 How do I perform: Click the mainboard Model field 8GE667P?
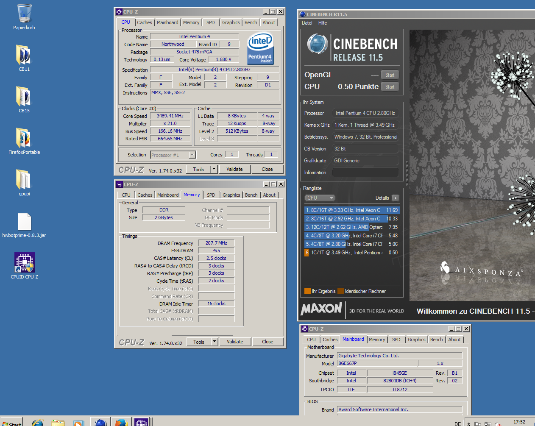[x=376, y=363]
